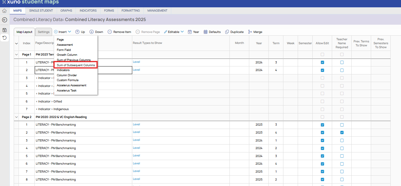Click the Level link for 2025 Term 2
This screenshot has width=401, height=186.
[136, 179]
